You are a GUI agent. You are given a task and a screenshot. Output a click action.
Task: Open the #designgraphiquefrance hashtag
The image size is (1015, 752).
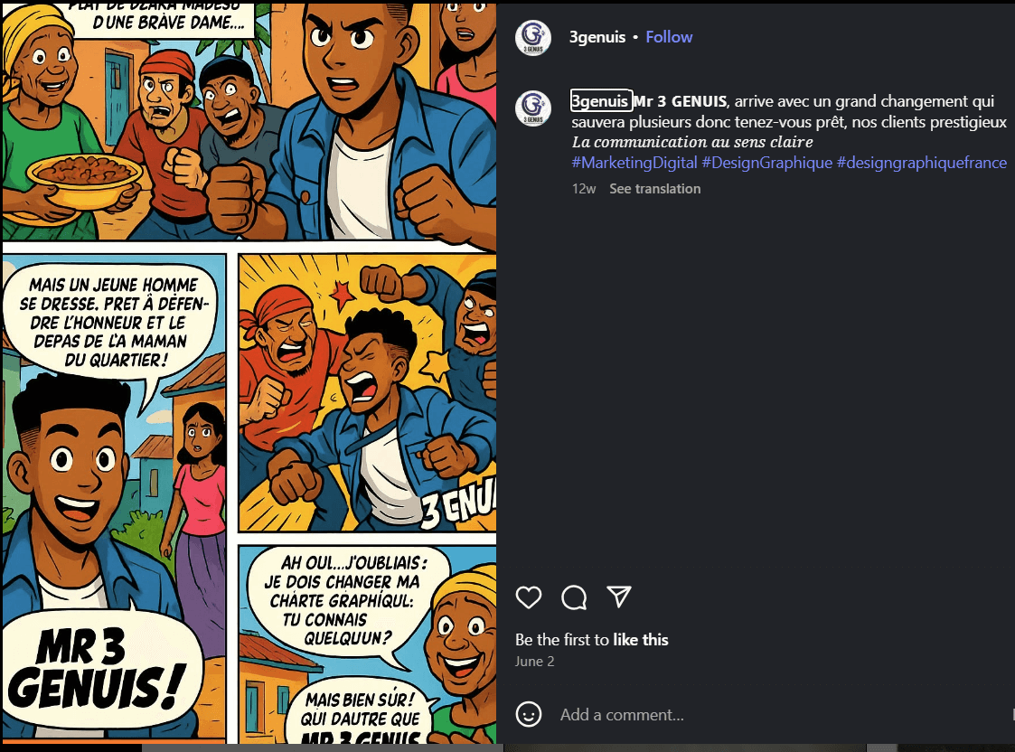pyautogui.click(x=921, y=163)
